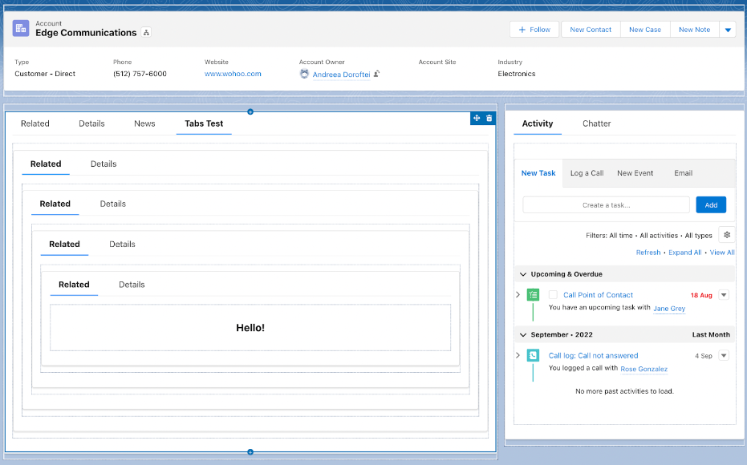Click the Account Owner avatar icon

tap(304, 74)
